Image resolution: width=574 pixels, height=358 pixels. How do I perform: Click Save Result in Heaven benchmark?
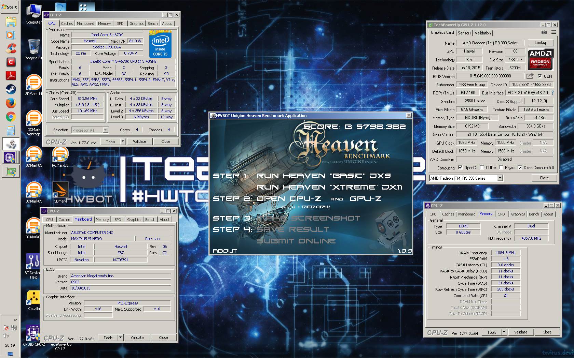293,229
